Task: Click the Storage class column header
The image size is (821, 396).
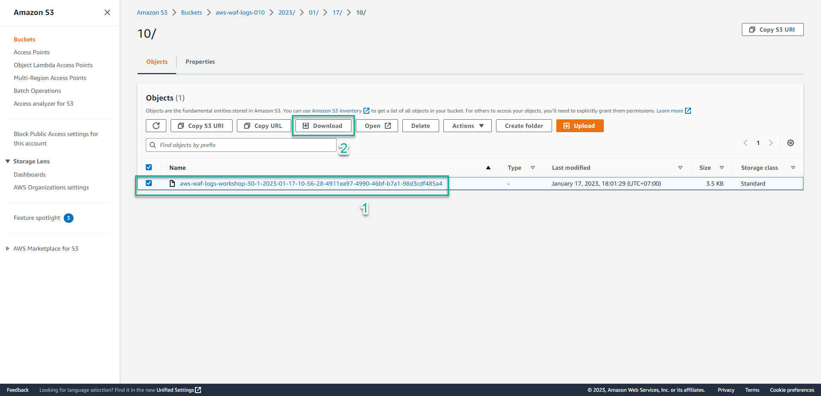Action: click(759, 168)
